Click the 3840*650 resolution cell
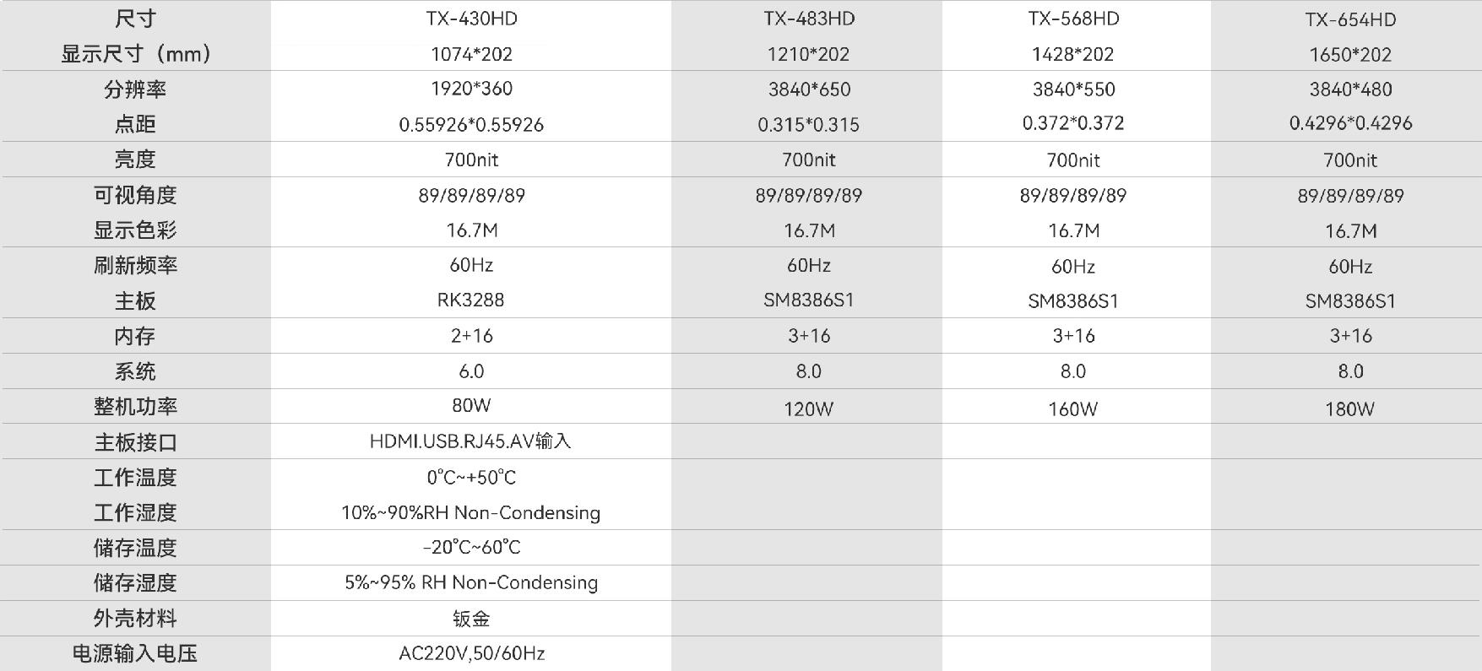The height and width of the screenshot is (671, 1482). (x=809, y=89)
